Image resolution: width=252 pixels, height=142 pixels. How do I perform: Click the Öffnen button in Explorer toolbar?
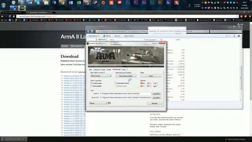pos(107,36)
